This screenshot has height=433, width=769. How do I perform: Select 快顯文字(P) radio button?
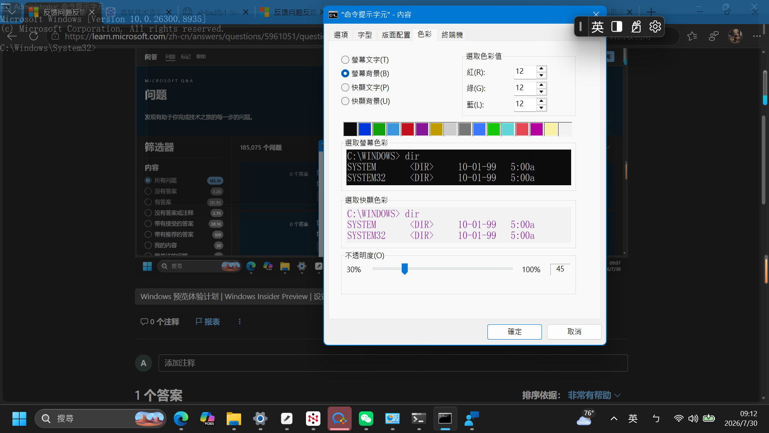pos(365,87)
